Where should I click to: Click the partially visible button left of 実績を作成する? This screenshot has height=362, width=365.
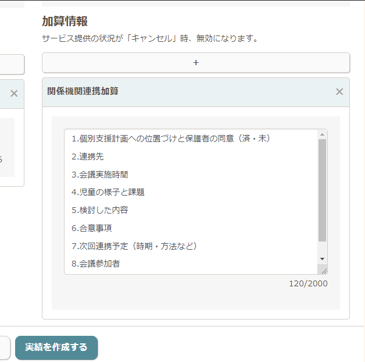click(x=5, y=347)
